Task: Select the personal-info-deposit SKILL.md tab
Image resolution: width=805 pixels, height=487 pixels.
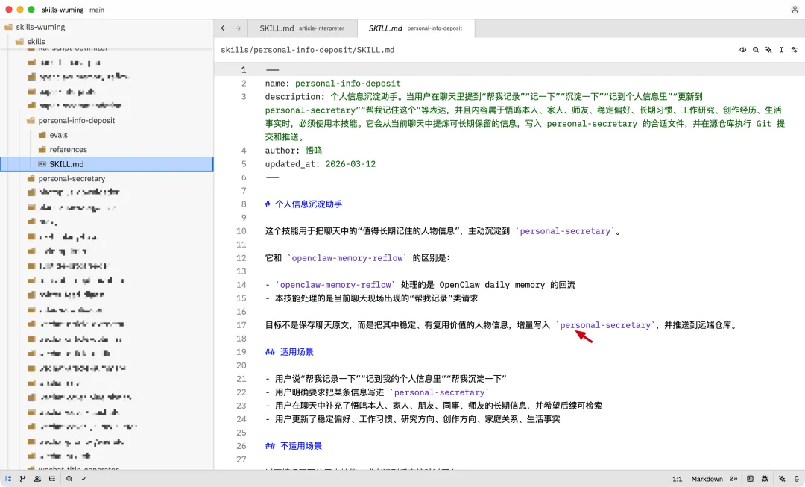Action: point(415,28)
